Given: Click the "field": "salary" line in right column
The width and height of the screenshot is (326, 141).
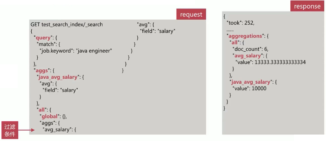Looking at the screenshot, I should 158,31.
